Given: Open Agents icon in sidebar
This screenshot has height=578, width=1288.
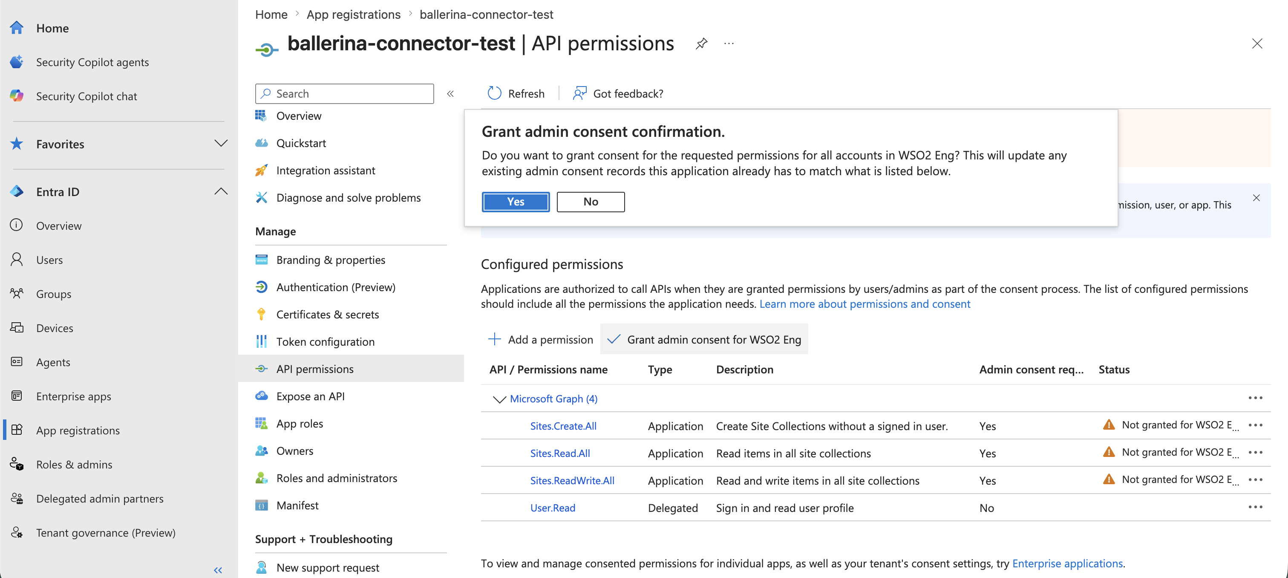Looking at the screenshot, I should (17, 362).
